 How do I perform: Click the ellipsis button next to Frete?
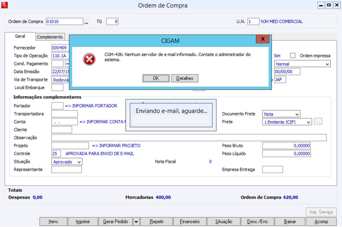[318, 122]
